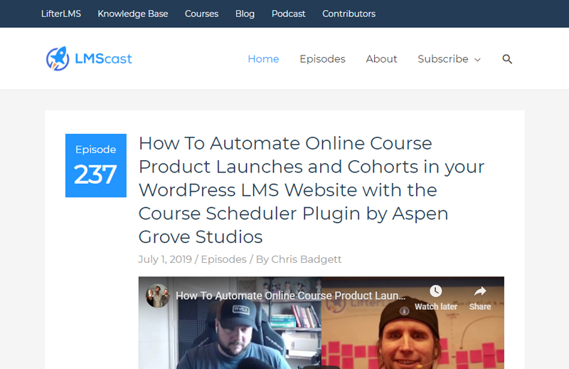Open Knowledge Base in top bar
Viewport: 569px width, 369px height.
133,14
